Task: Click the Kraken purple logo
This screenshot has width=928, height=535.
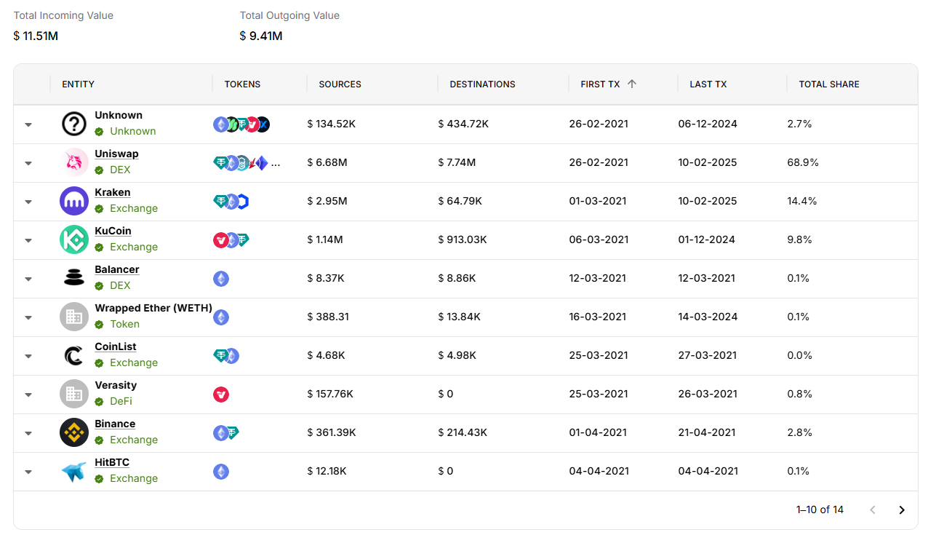Action: 74,201
